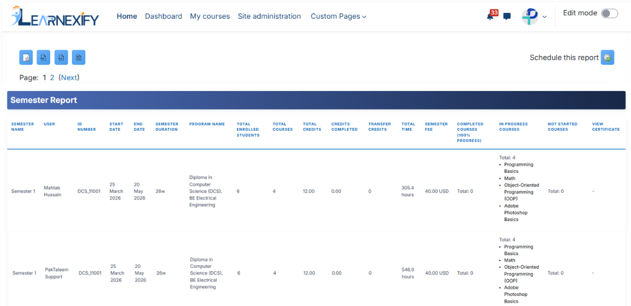The image size is (631, 306).
Task: Click the Semester Fee column header
Action: coord(436,127)
